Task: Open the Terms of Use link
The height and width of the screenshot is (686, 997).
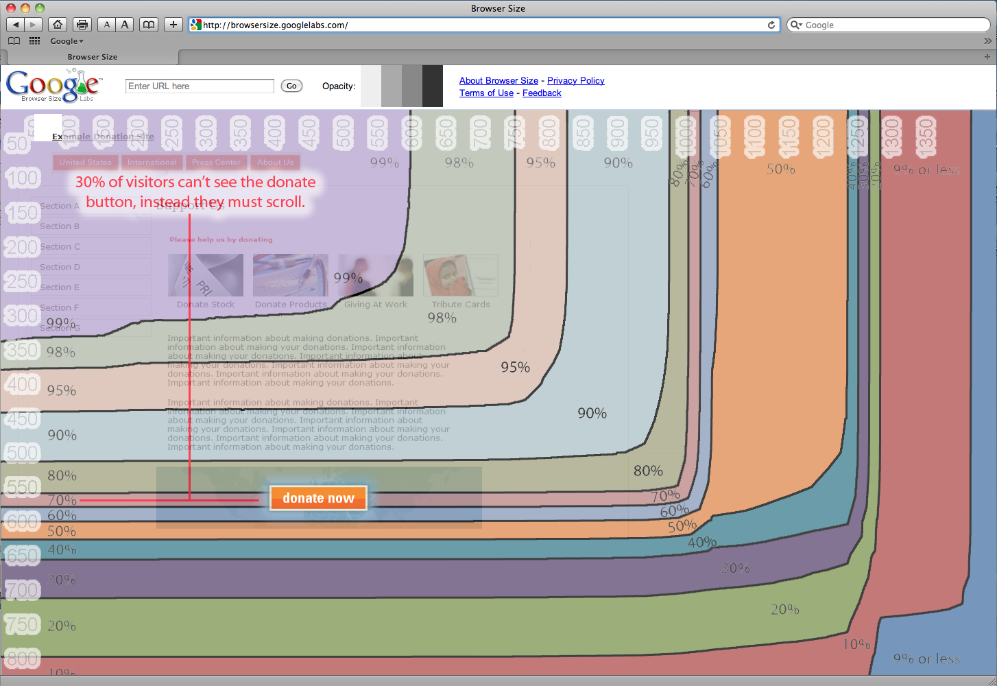Action: point(486,93)
